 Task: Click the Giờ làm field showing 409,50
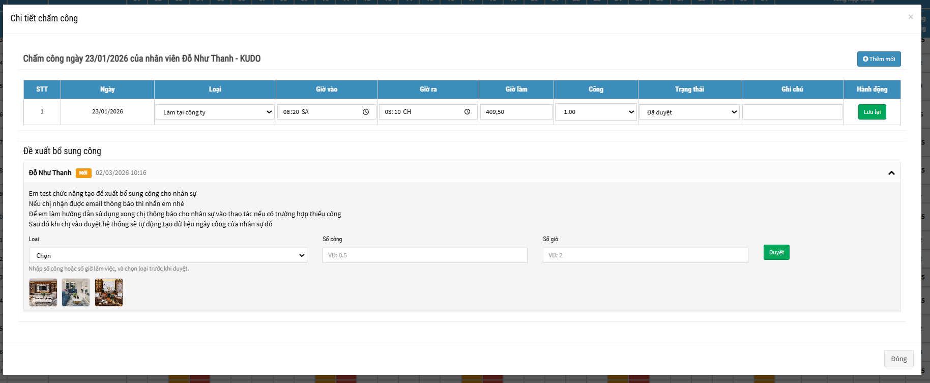(x=516, y=112)
